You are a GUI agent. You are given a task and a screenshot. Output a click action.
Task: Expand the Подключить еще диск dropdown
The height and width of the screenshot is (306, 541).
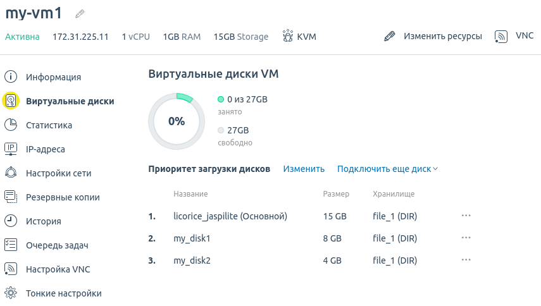(x=387, y=169)
